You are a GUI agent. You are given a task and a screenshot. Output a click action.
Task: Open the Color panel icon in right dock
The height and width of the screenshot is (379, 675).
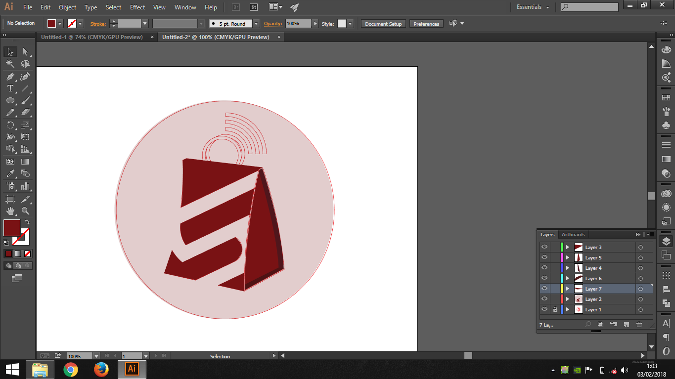click(666, 50)
